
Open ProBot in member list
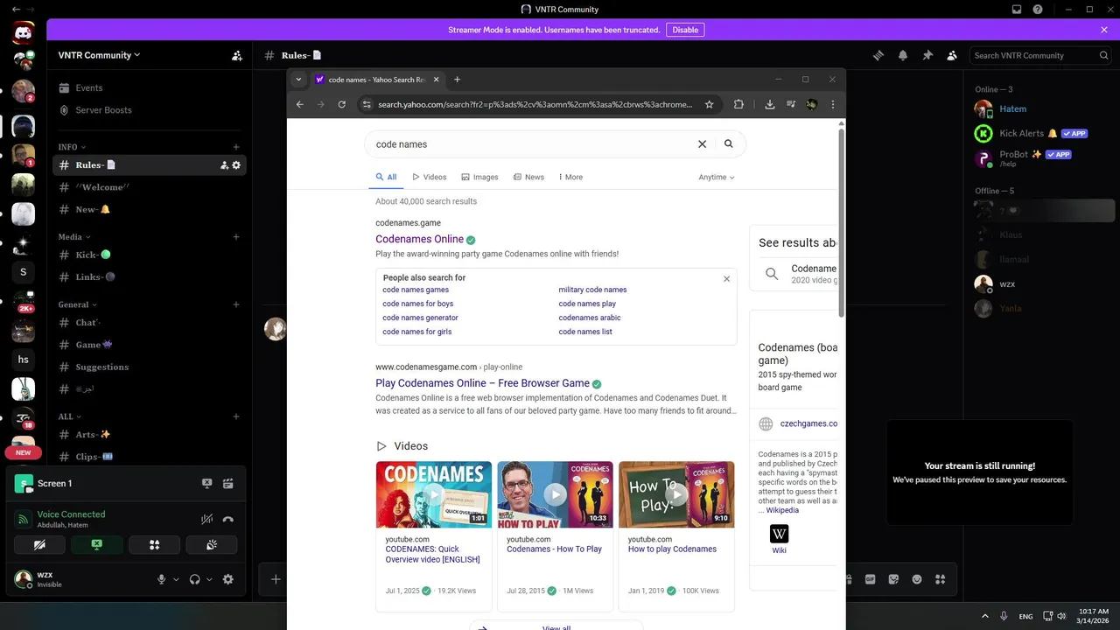pos(1044,158)
